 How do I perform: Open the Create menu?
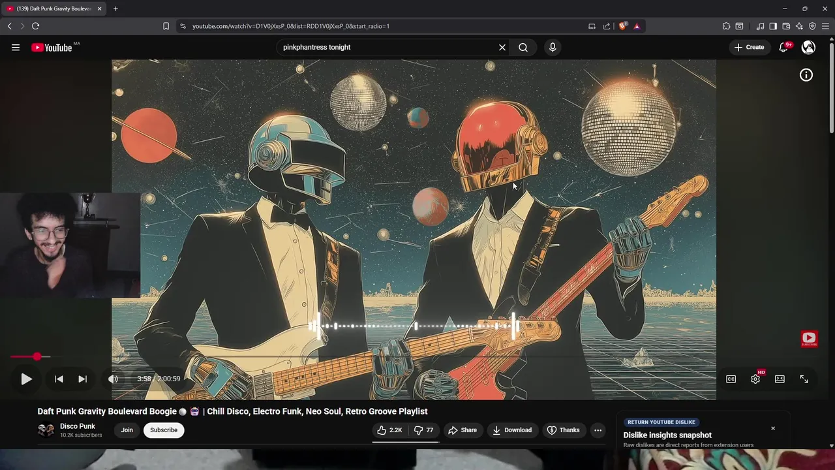coord(749,47)
